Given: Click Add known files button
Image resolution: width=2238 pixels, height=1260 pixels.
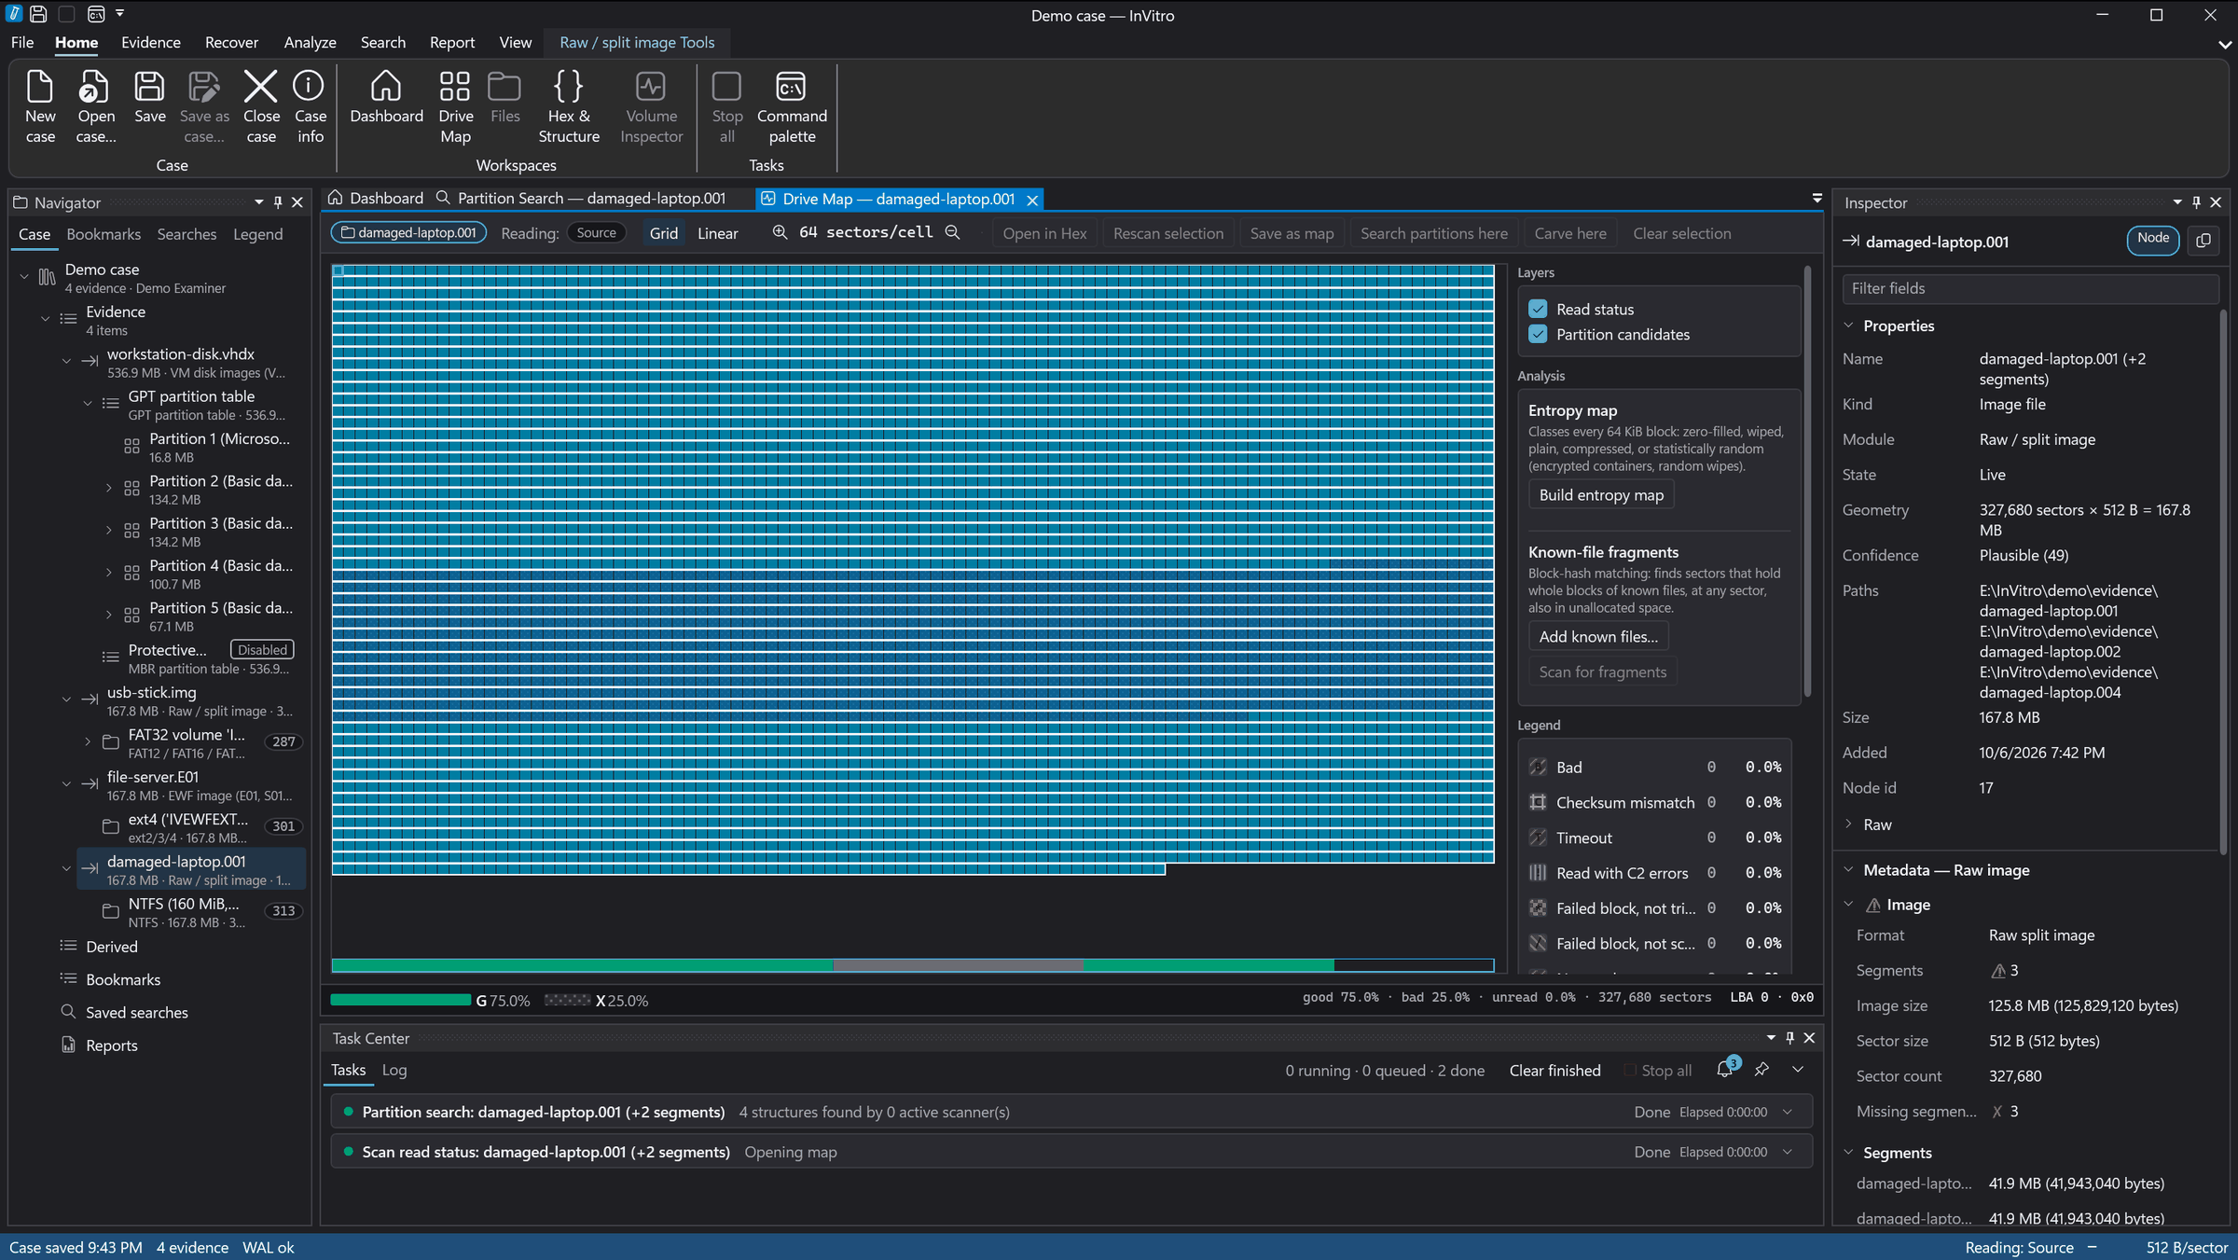Looking at the screenshot, I should click(1598, 637).
